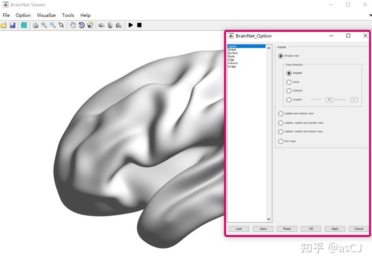This screenshot has width=372, height=263.
Task: Enable the Full view layout option
Action: (x=280, y=141)
